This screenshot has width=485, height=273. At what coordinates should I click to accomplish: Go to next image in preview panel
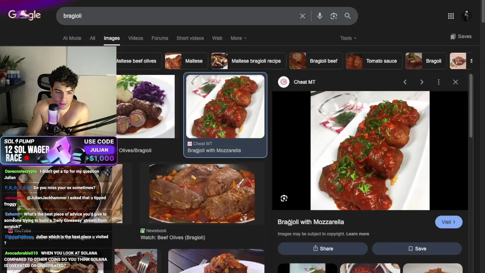[x=422, y=82]
